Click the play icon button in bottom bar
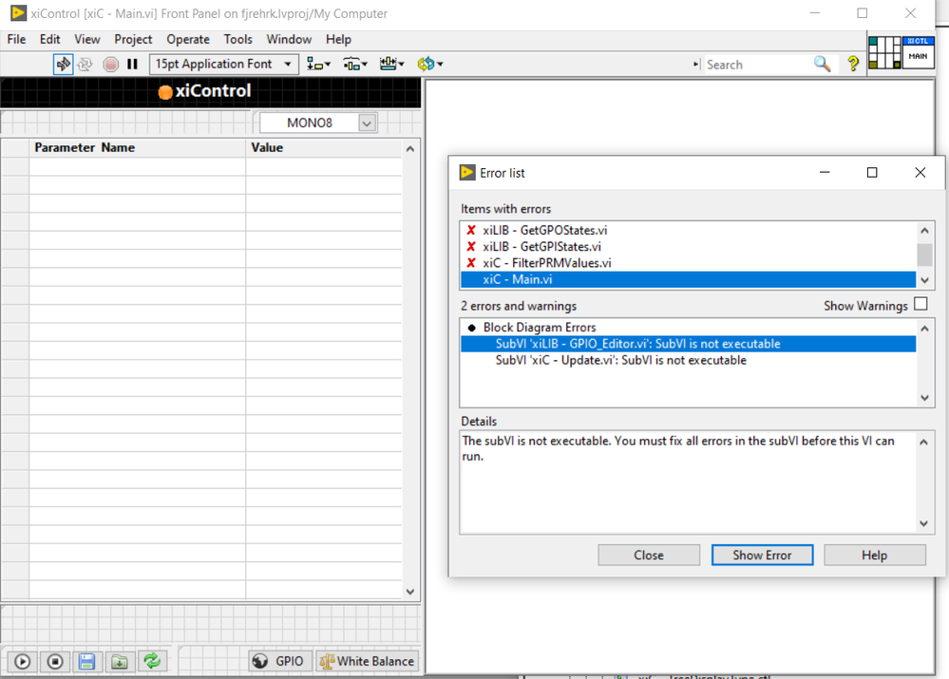Viewport: 949px width, 679px height. click(x=23, y=662)
